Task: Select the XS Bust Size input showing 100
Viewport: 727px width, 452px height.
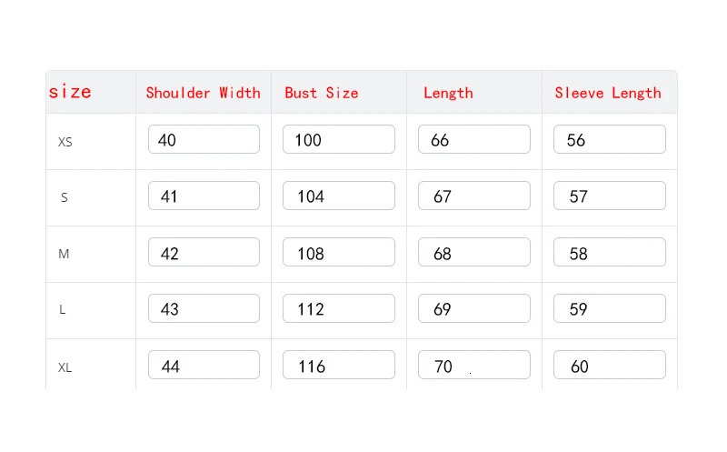Action: (339, 139)
